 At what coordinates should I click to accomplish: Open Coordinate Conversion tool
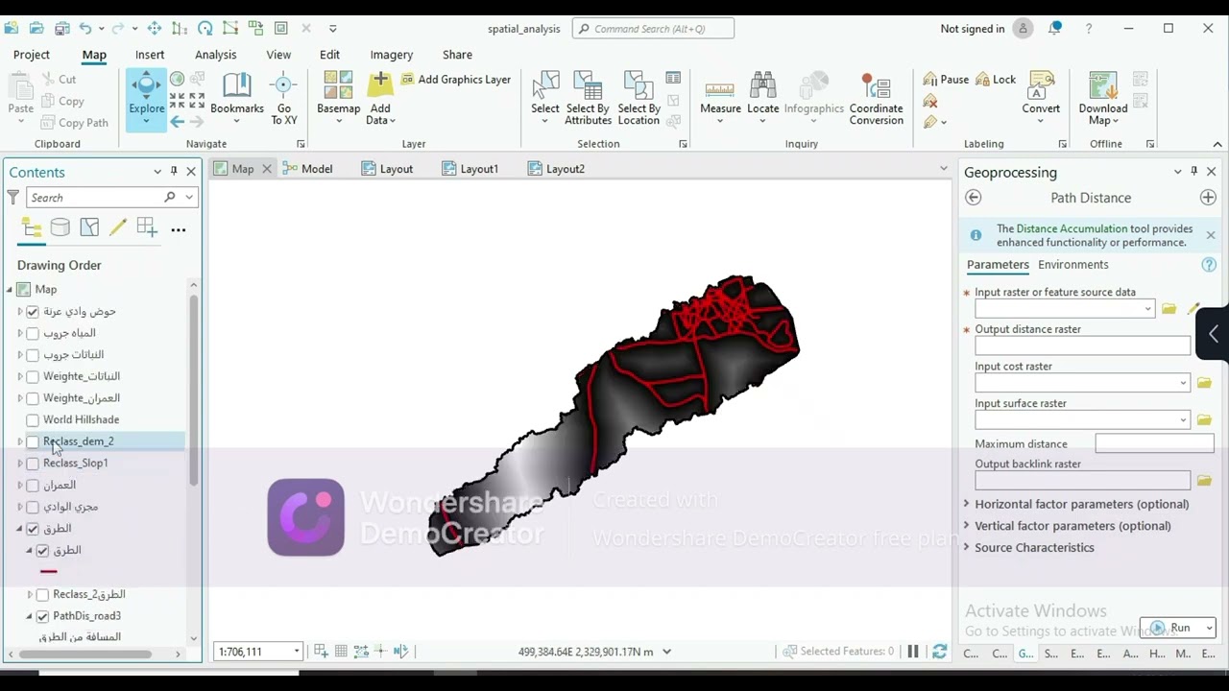coord(876,98)
